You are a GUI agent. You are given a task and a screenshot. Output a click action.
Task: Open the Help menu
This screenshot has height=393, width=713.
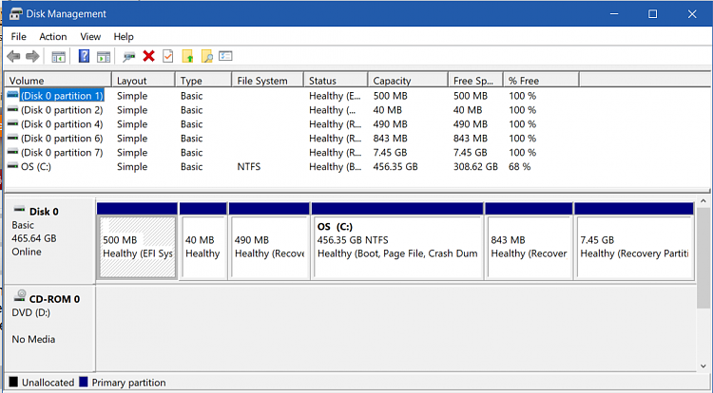pyautogui.click(x=124, y=37)
